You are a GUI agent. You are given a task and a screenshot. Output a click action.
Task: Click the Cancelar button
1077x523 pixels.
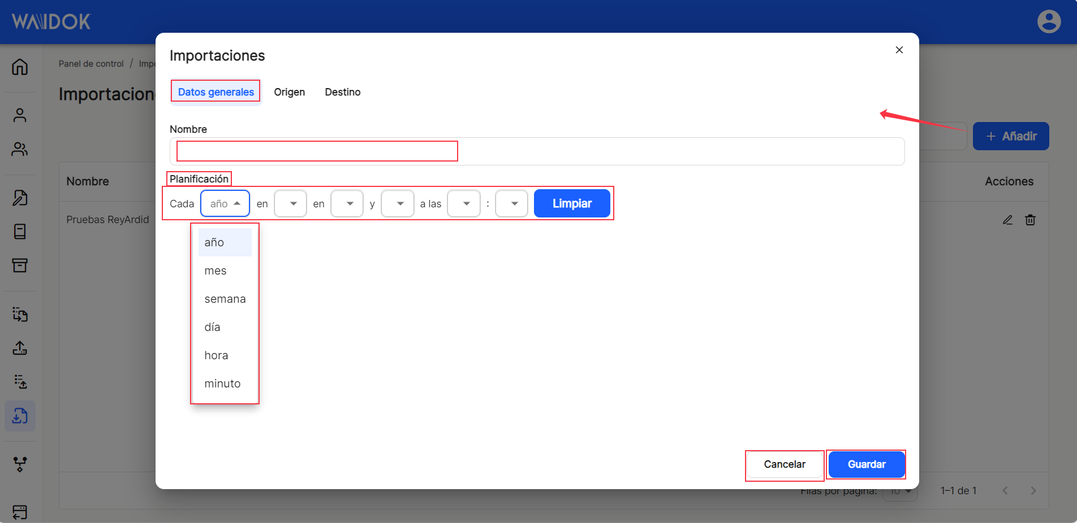785,464
